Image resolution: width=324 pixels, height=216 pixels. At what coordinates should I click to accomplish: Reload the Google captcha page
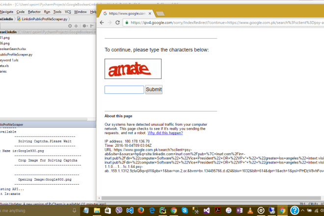(x=118, y=23)
